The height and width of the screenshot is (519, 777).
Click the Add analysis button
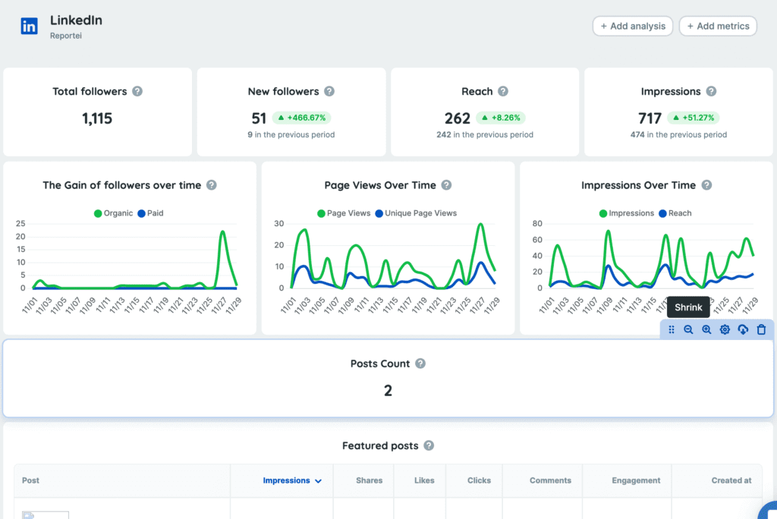coord(632,25)
